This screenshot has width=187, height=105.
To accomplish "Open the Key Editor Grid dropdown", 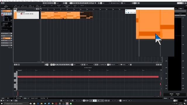I will point(77,65).
